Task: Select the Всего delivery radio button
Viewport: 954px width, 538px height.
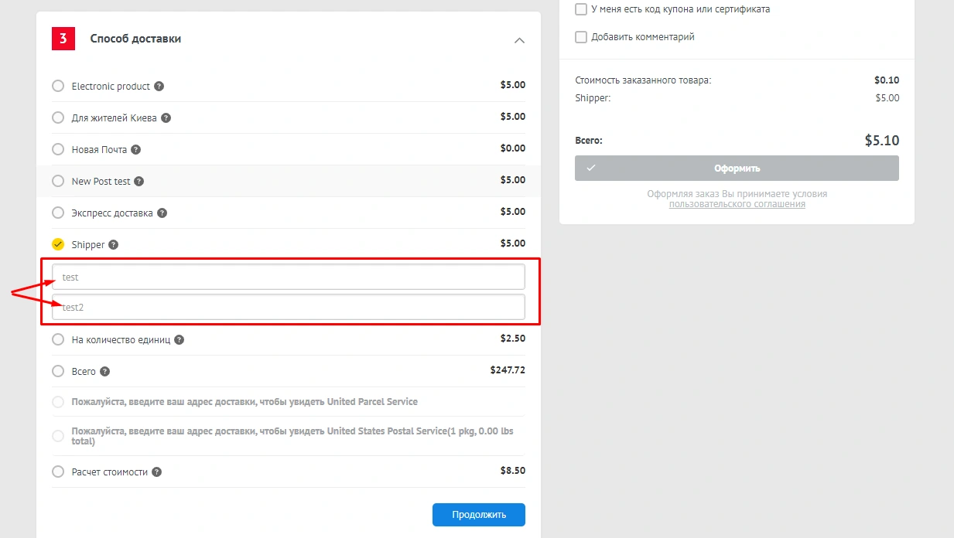Action: (x=58, y=371)
